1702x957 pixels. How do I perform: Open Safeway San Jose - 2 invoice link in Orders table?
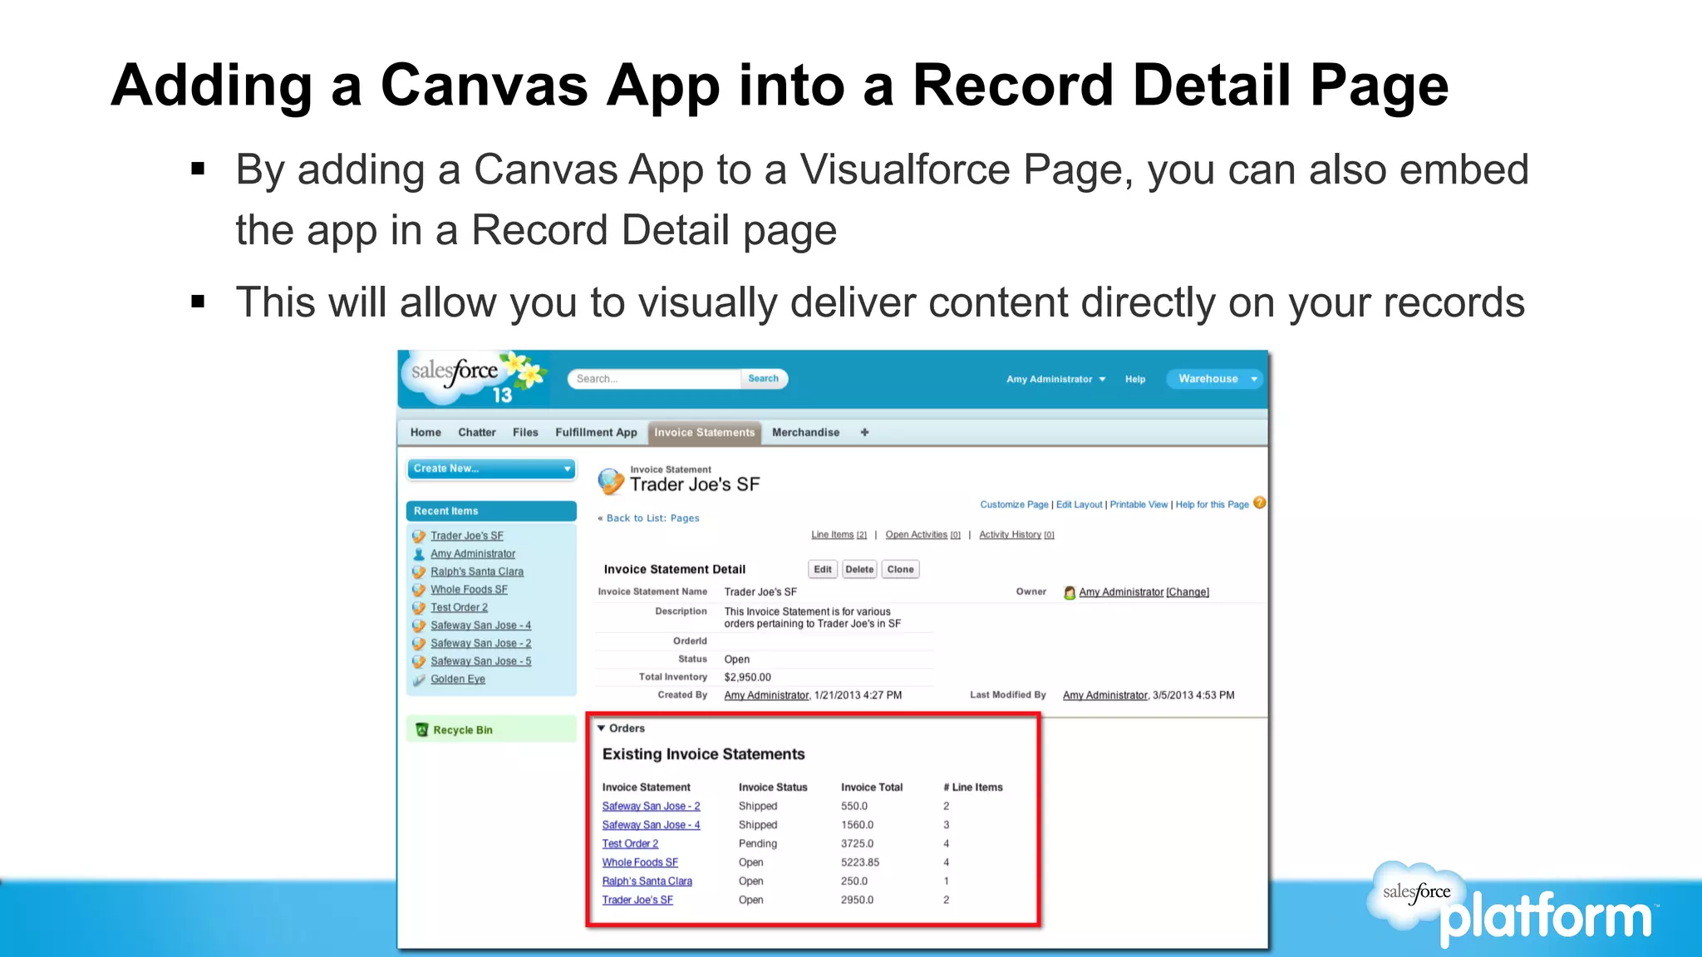(x=651, y=806)
